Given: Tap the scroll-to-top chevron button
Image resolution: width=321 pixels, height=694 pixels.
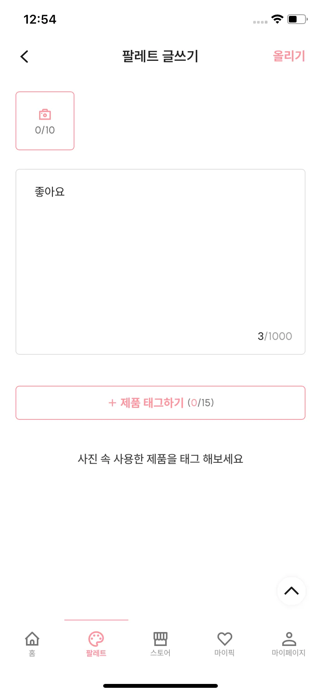Looking at the screenshot, I should coord(292,591).
